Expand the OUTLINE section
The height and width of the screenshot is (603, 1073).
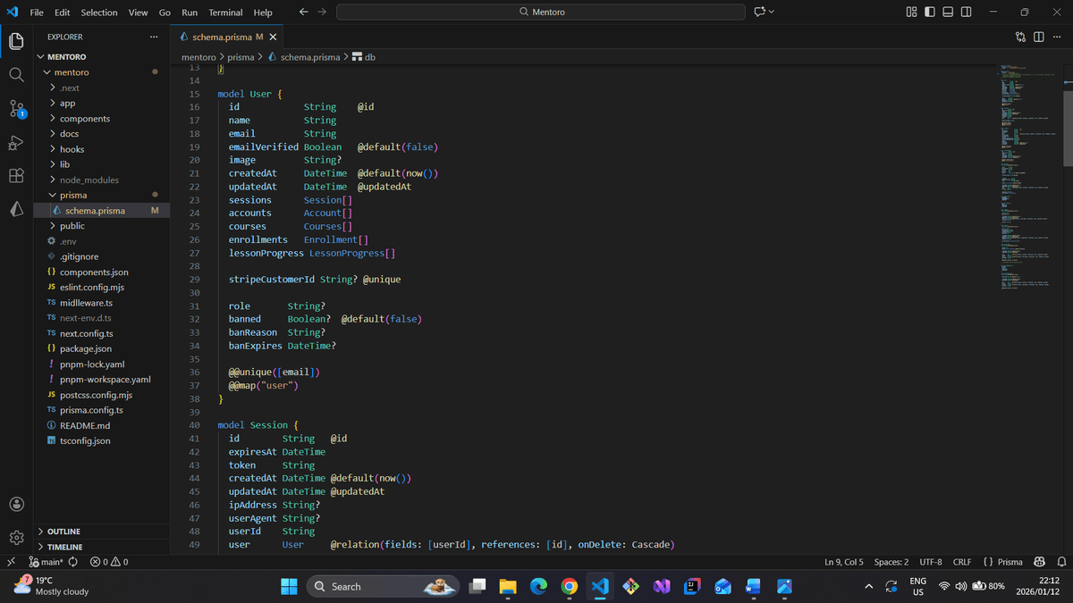[63, 532]
